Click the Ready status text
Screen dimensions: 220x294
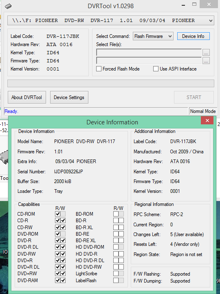pyautogui.click(x=11, y=111)
